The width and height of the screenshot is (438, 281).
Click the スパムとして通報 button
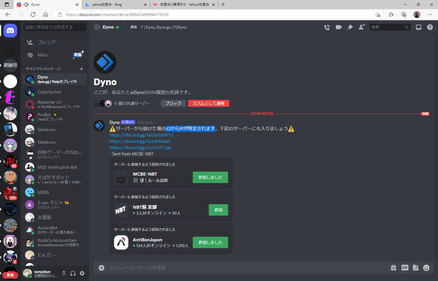pos(209,104)
